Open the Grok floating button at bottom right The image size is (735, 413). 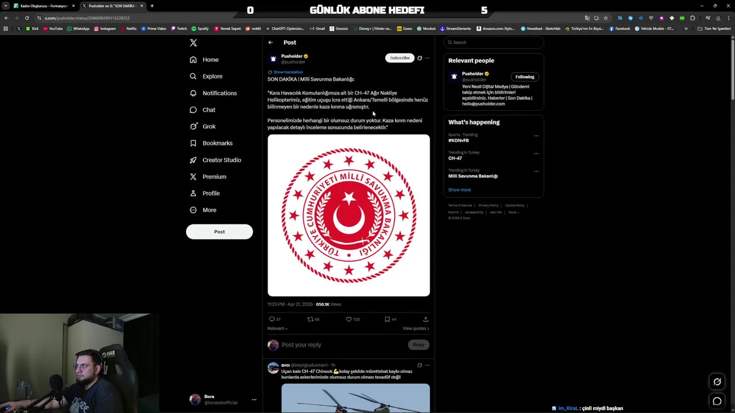click(x=717, y=382)
